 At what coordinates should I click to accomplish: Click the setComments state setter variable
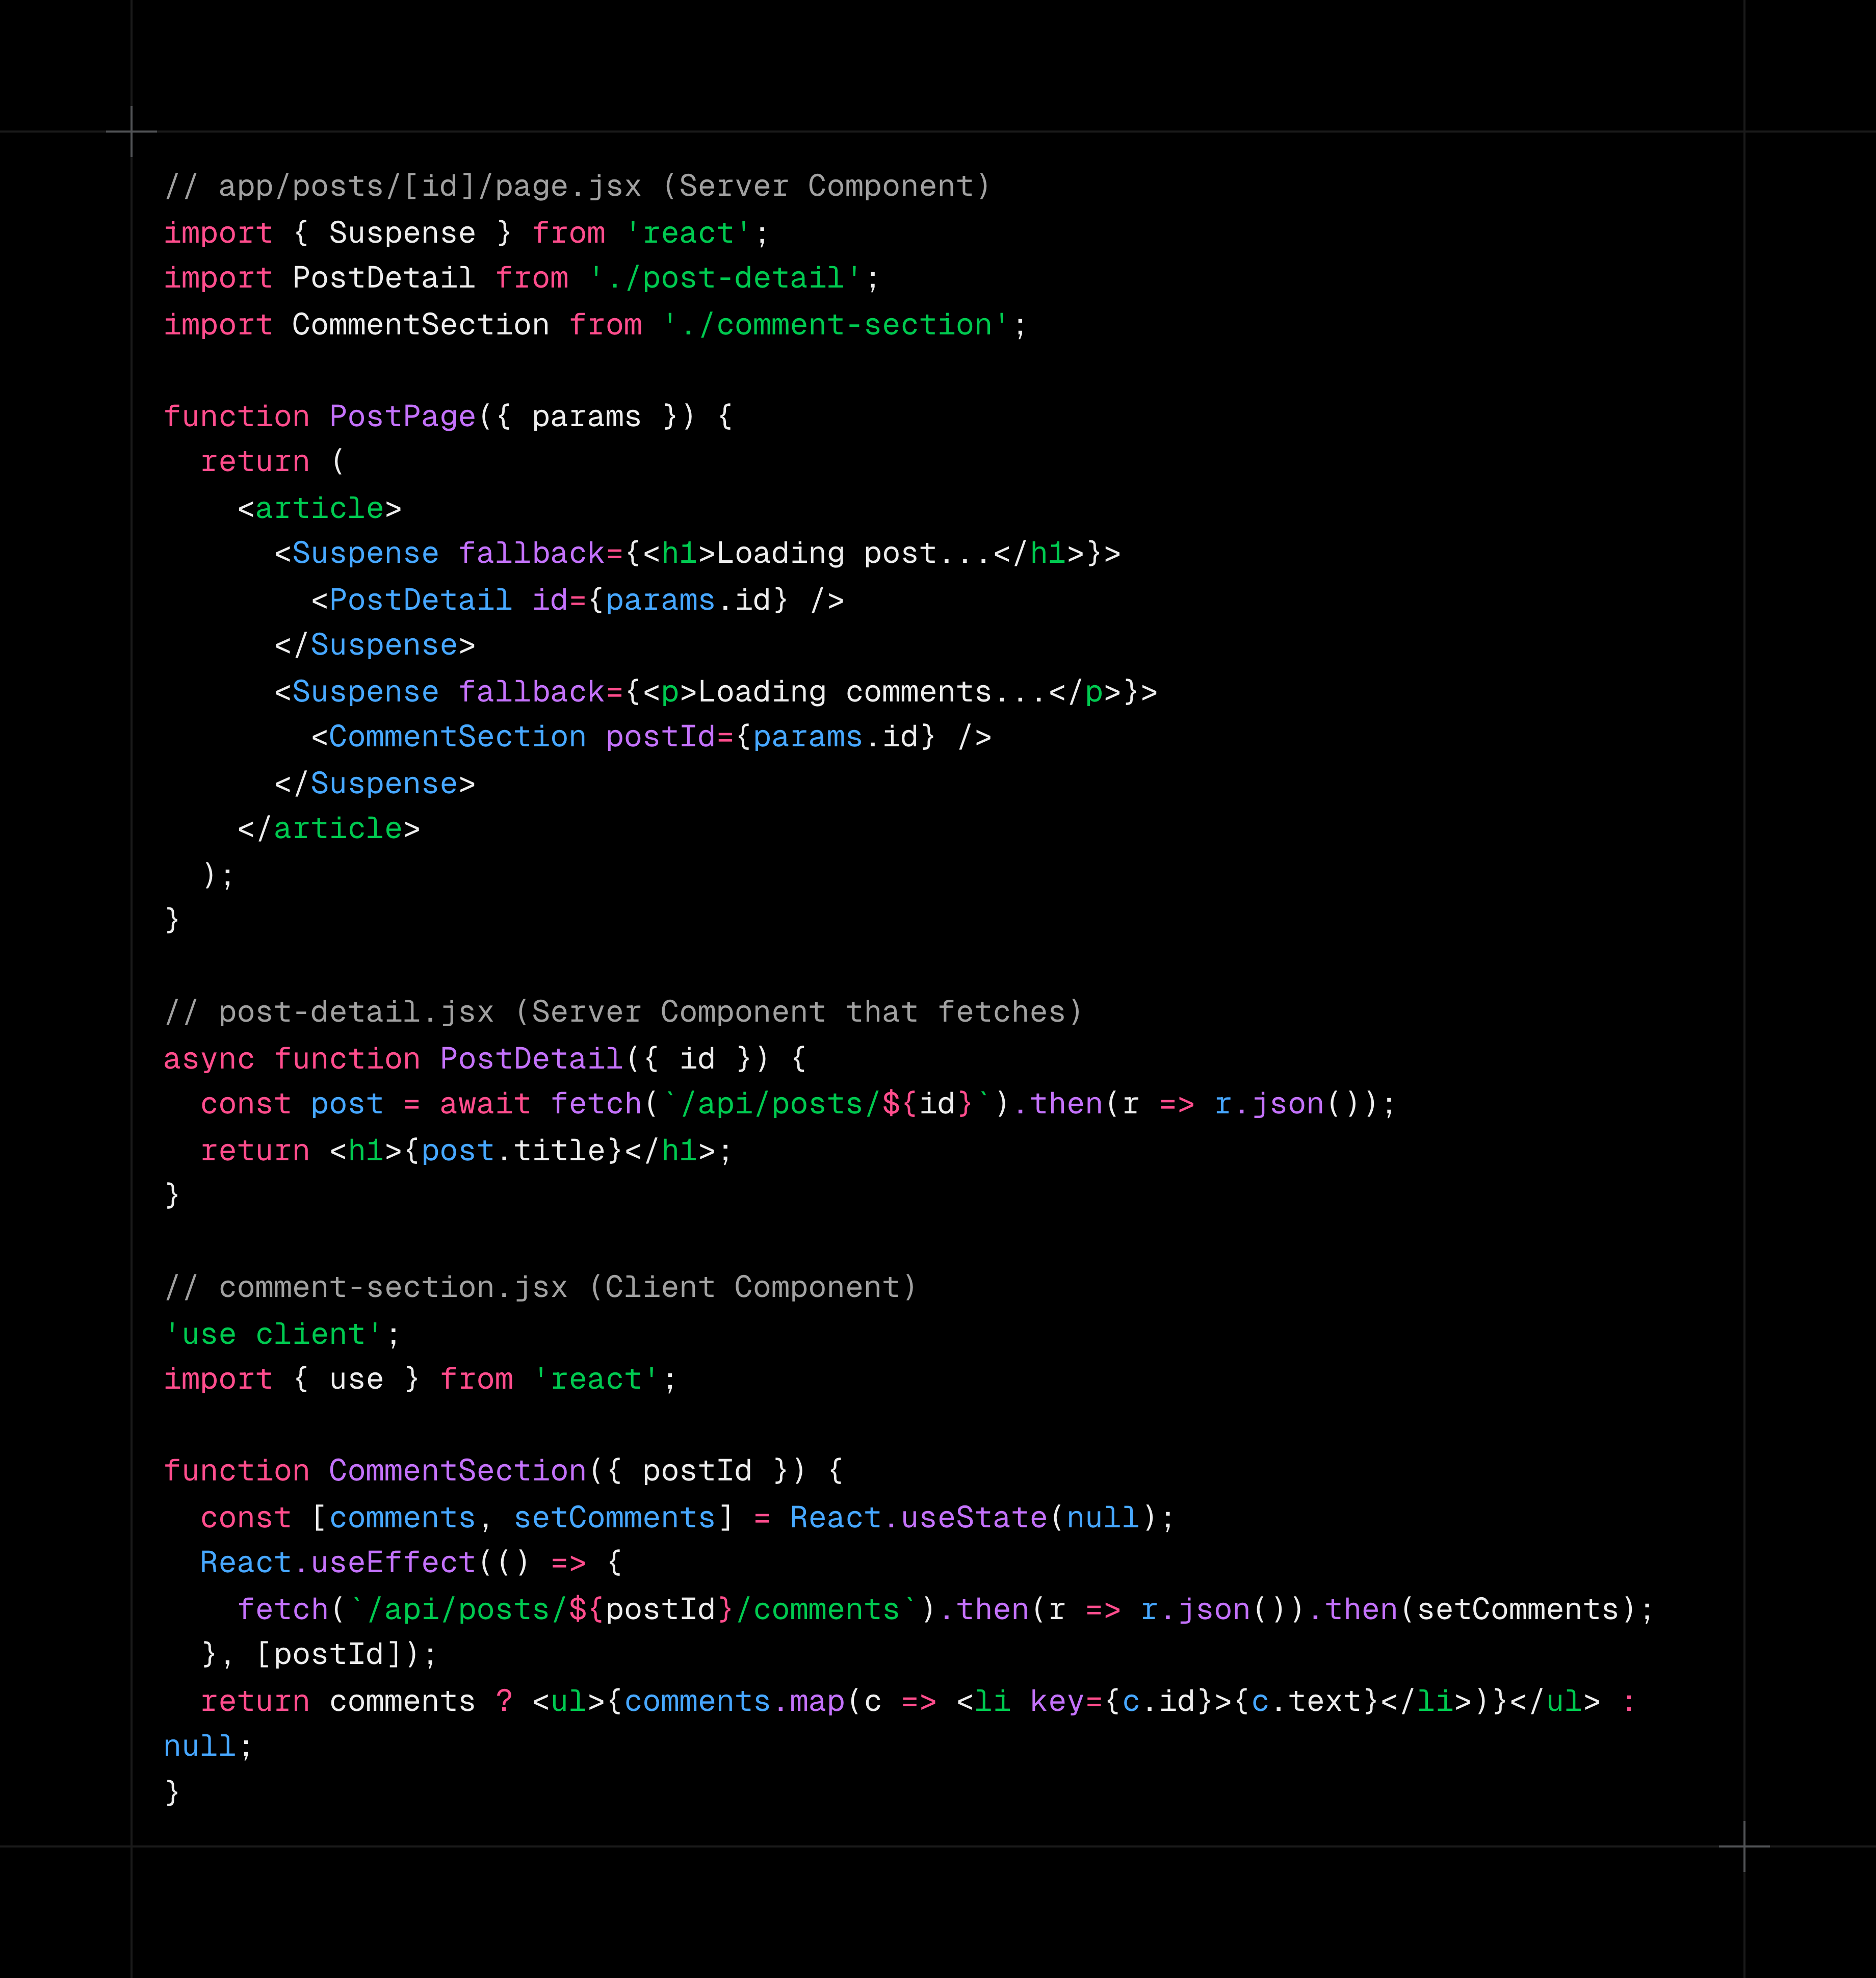[614, 1518]
